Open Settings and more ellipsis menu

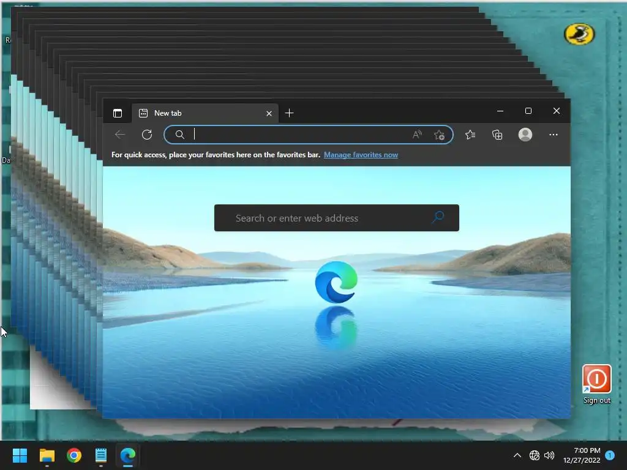554,135
